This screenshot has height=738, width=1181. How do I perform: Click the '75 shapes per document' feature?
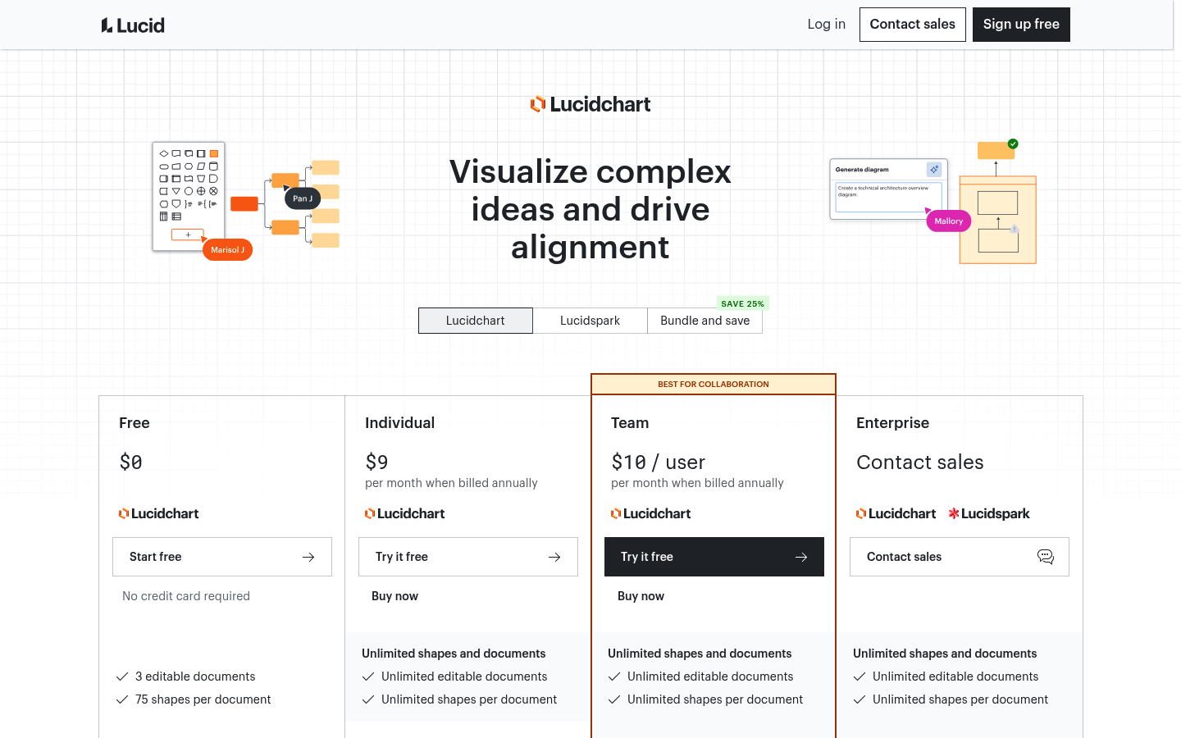click(203, 699)
